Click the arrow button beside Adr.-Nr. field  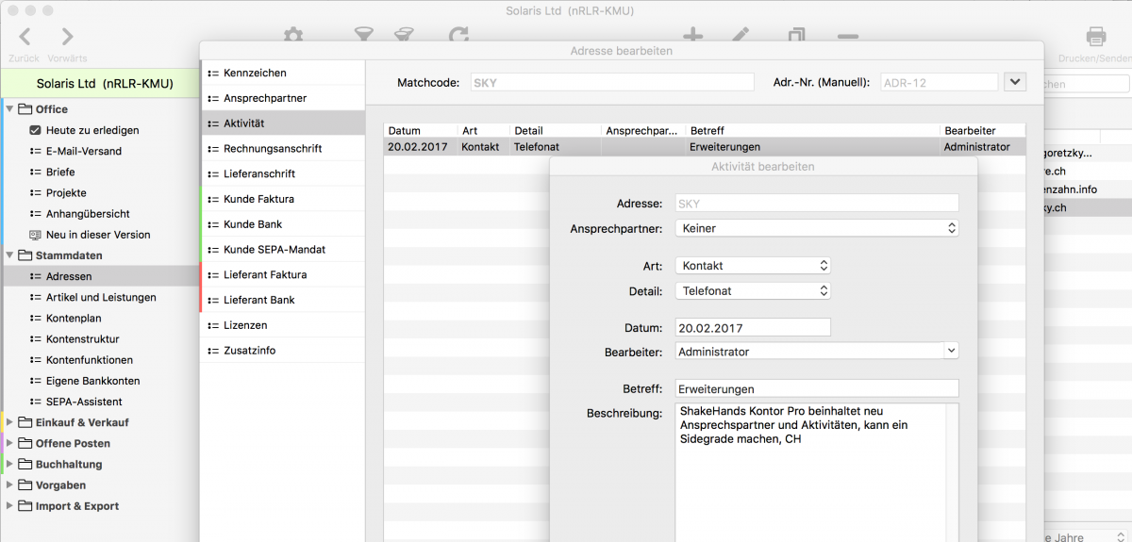pos(1015,82)
